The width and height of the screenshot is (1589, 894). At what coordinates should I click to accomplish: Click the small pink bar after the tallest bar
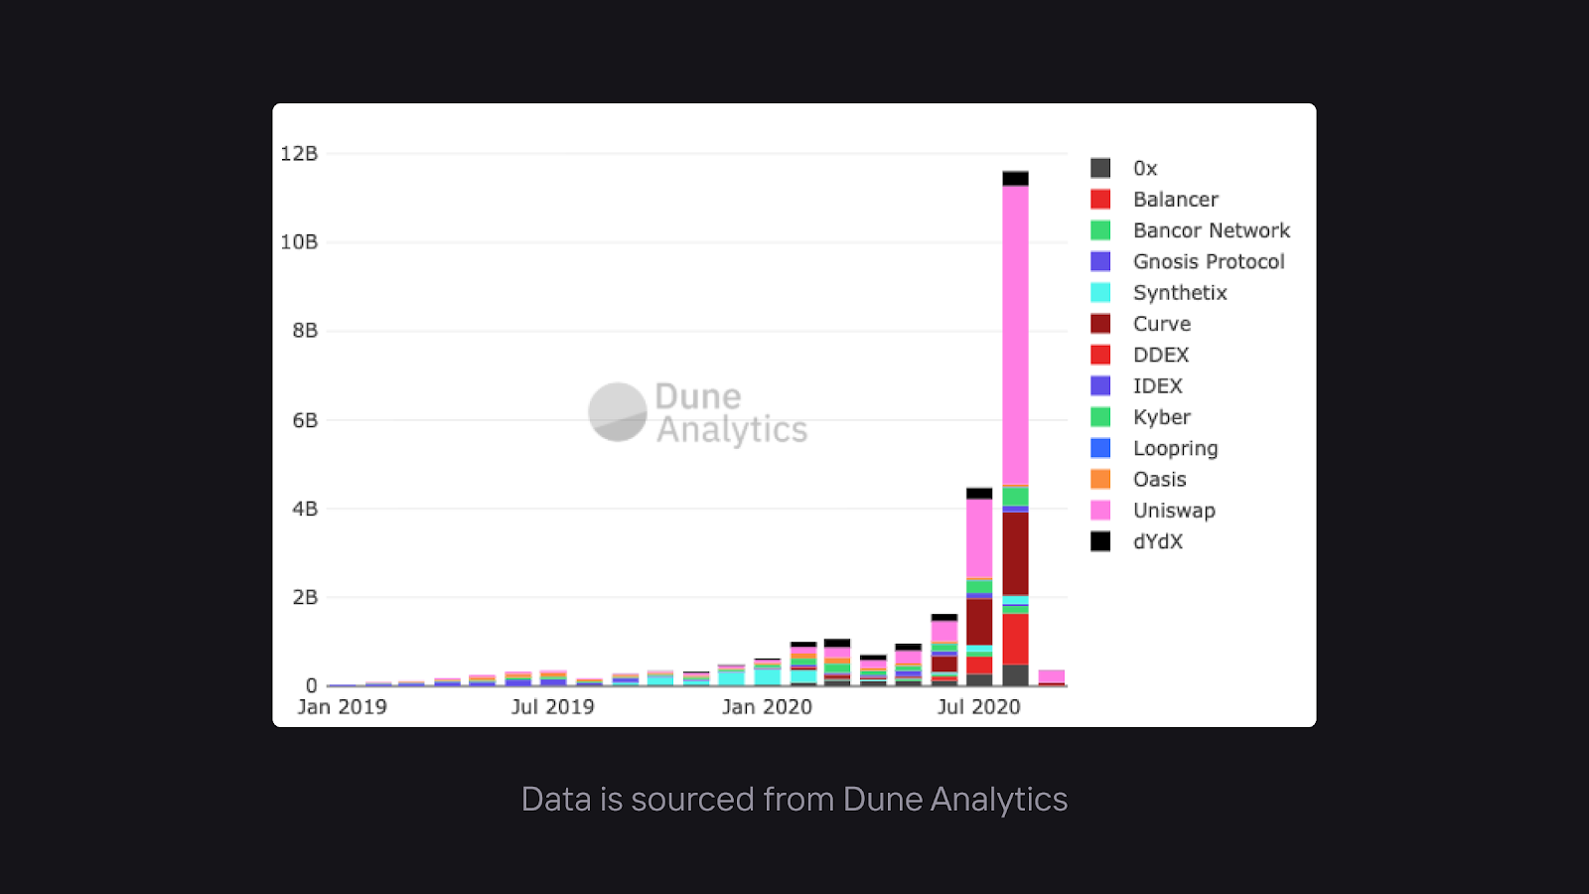(x=1052, y=676)
